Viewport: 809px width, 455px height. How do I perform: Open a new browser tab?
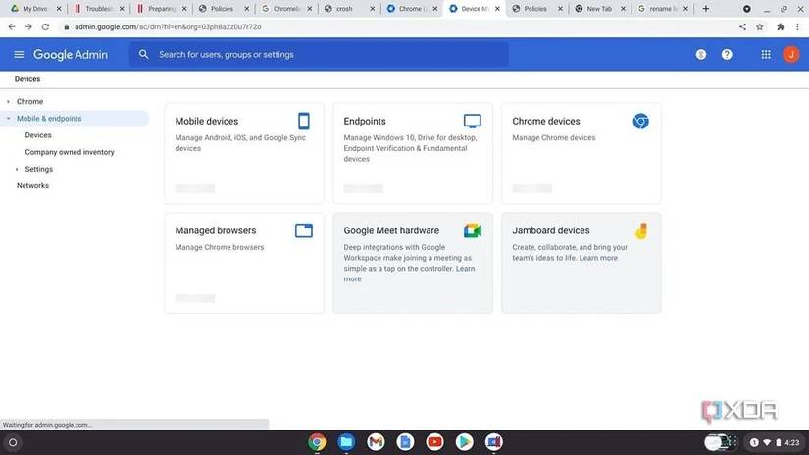click(x=706, y=9)
